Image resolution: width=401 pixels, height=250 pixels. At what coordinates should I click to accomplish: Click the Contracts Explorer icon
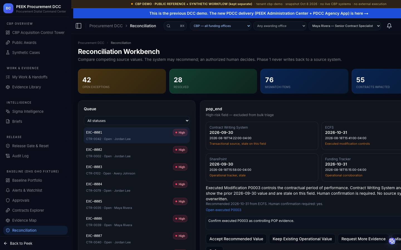tap(8, 210)
